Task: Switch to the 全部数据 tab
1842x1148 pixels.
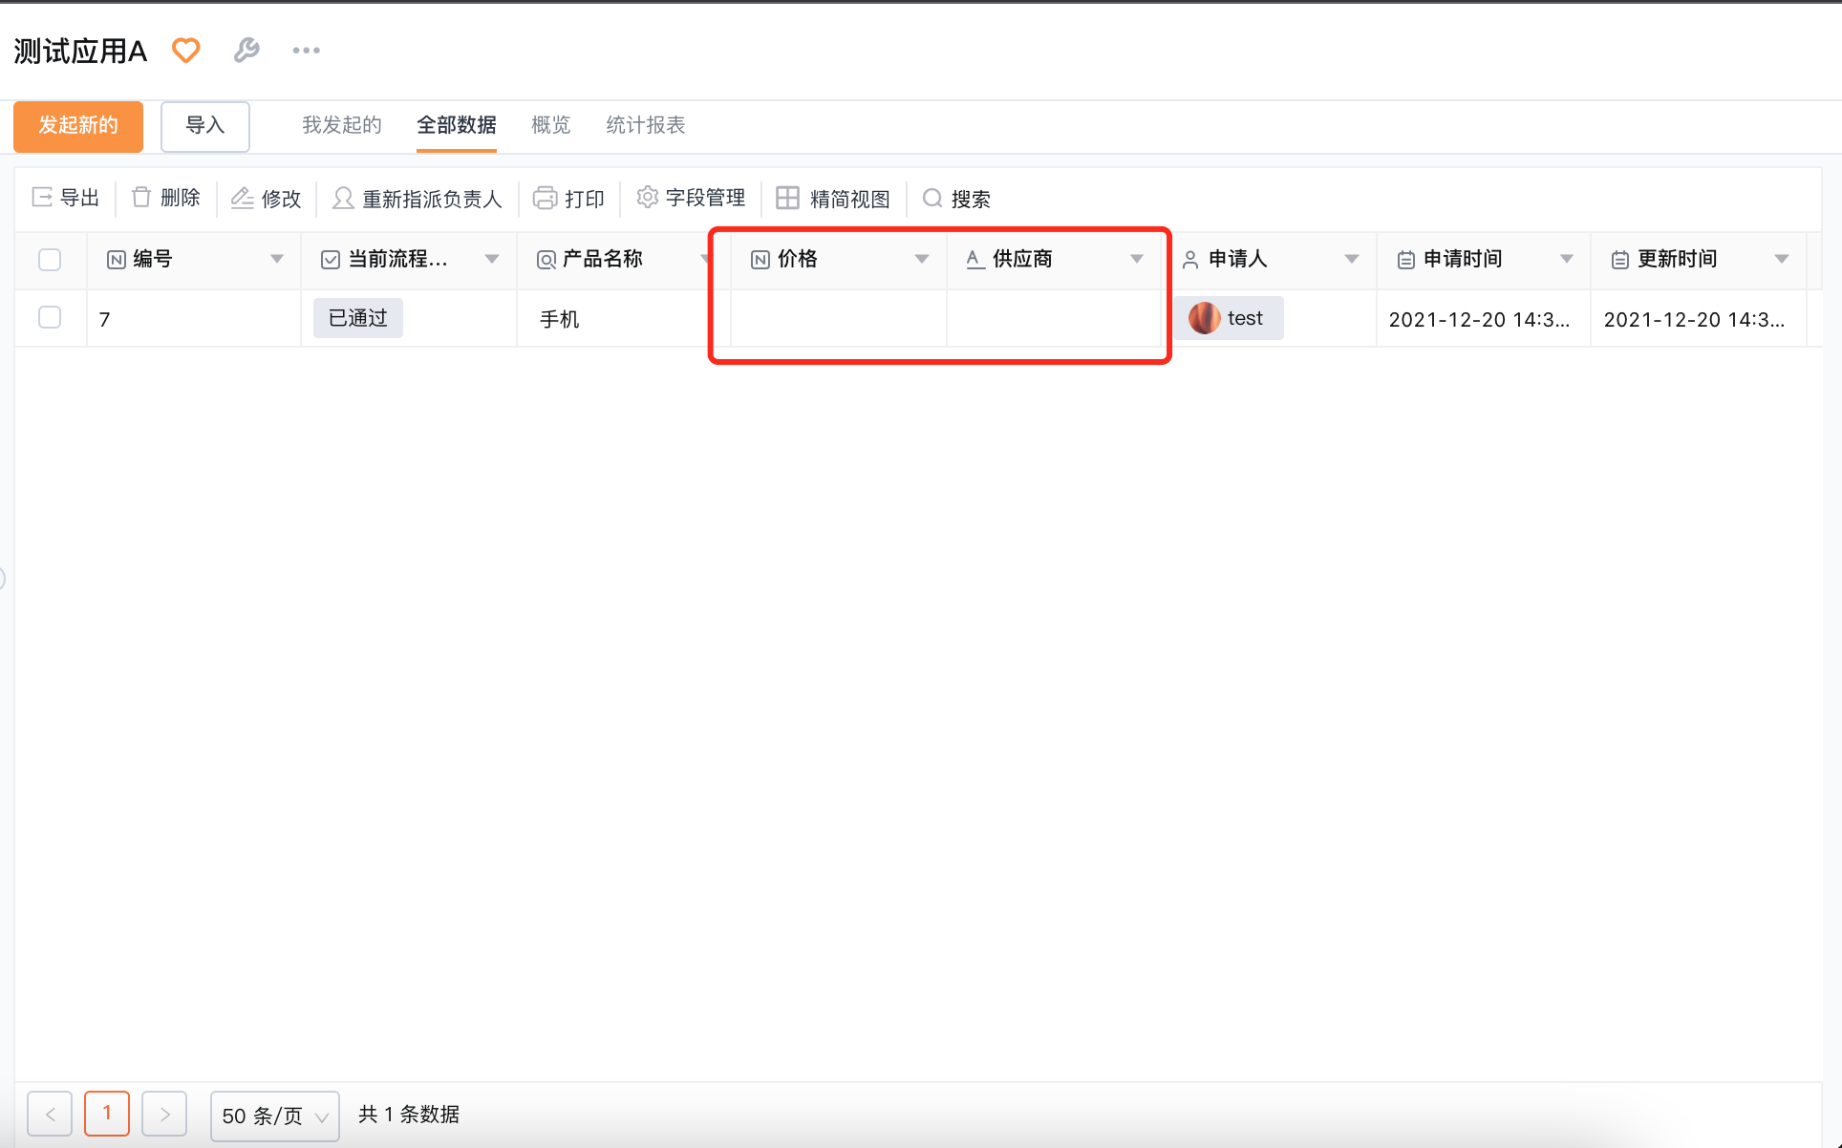Action: point(457,125)
